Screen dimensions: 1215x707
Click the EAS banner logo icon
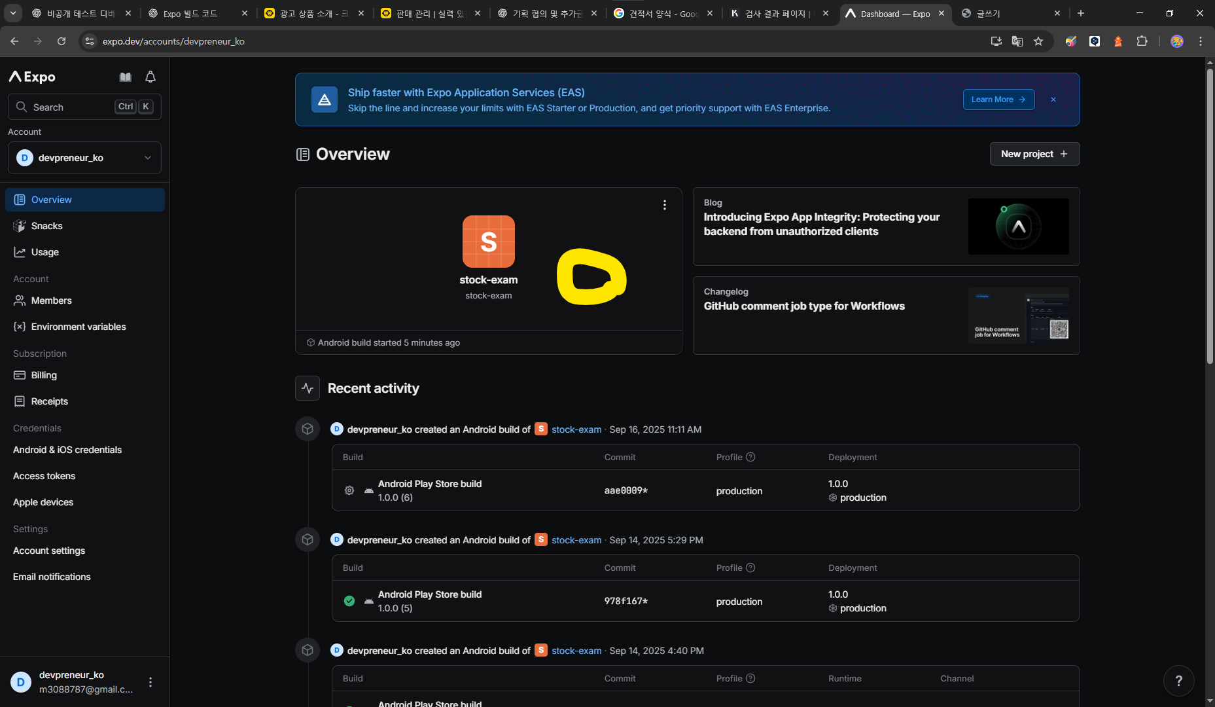click(325, 100)
